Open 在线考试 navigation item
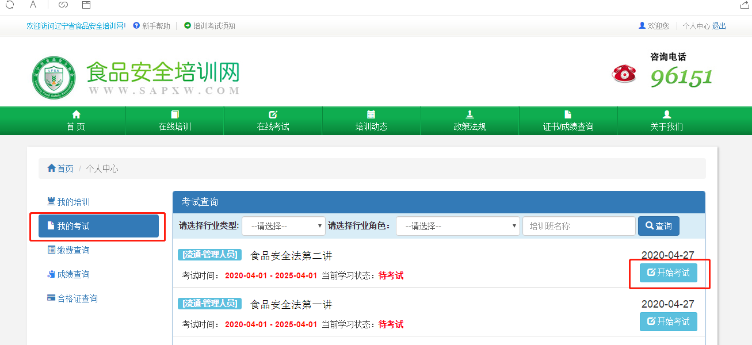This screenshot has width=752, height=345. tap(273, 121)
